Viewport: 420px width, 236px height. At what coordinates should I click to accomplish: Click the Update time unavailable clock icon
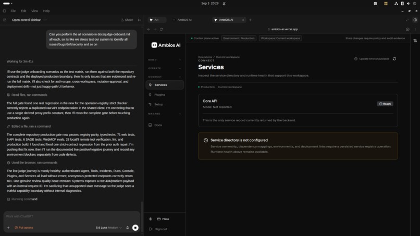[356, 59]
